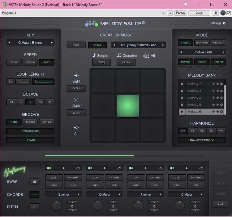The image size is (232, 217).
Task: Open the A minor chord dropdown
Action: coord(145,194)
